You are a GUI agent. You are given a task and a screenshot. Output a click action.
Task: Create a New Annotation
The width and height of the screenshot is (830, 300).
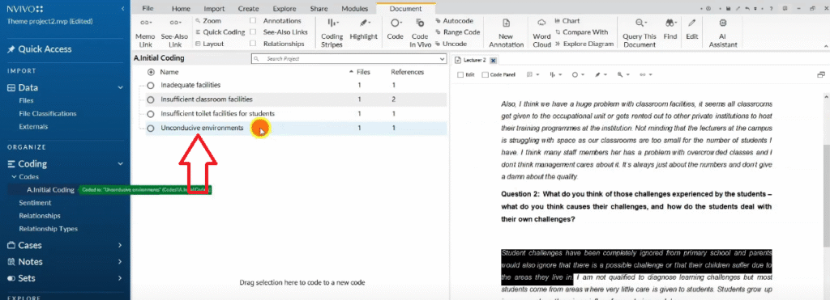pos(506,32)
